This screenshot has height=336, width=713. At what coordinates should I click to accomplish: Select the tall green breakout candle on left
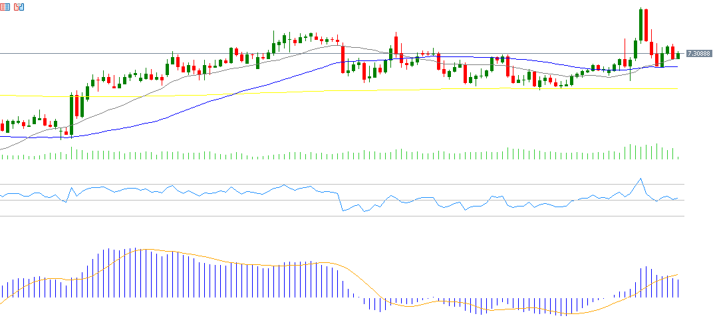(x=71, y=114)
